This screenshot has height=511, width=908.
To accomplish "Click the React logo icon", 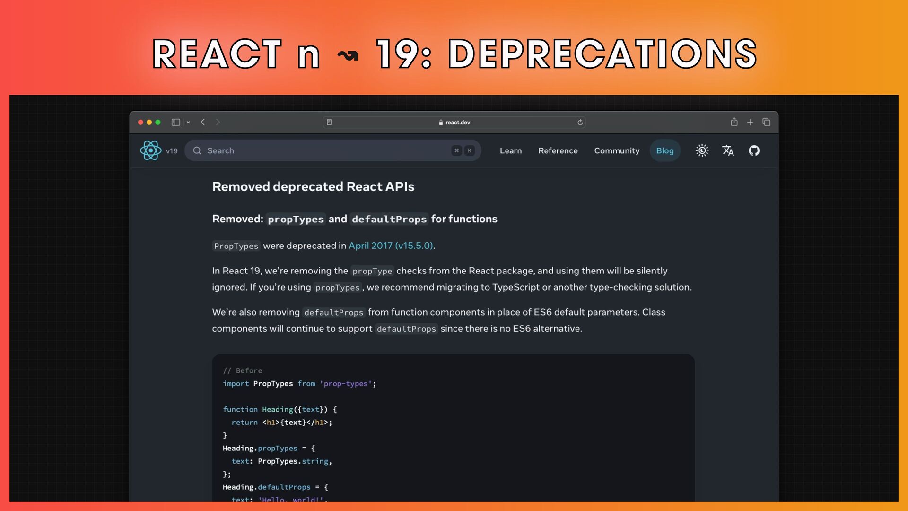I will pyautogui.click(x=150, y=150).
